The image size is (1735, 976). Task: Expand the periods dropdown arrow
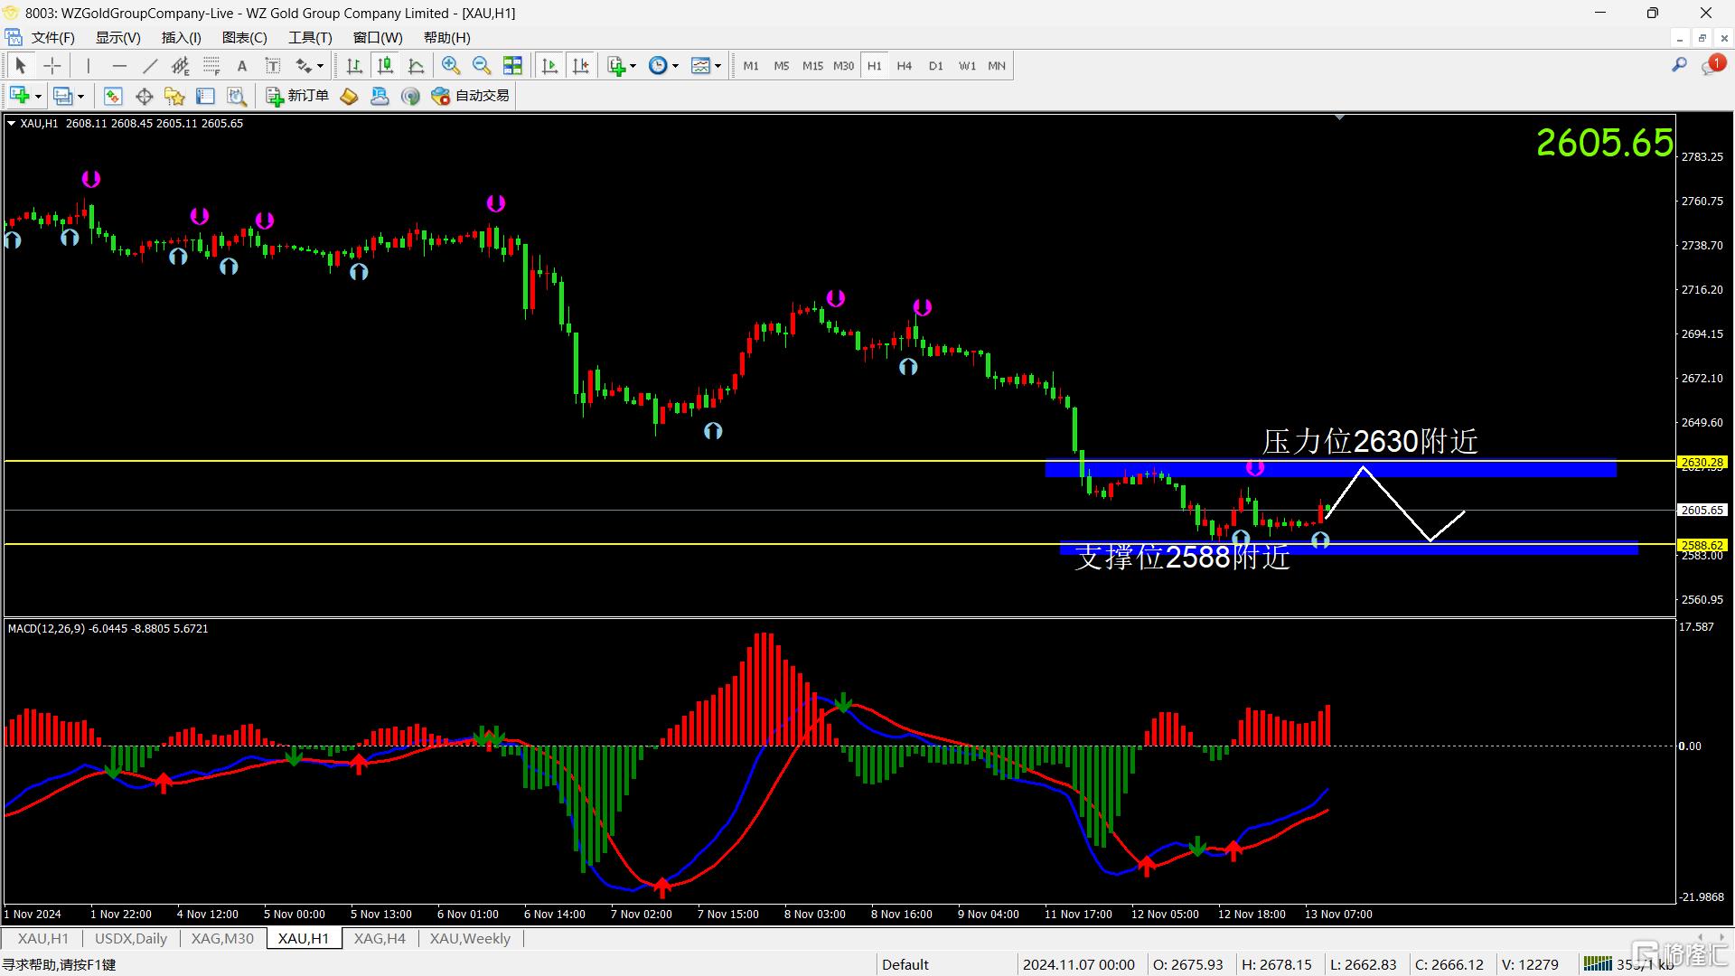pyautogui.click(x=675, y=66)
